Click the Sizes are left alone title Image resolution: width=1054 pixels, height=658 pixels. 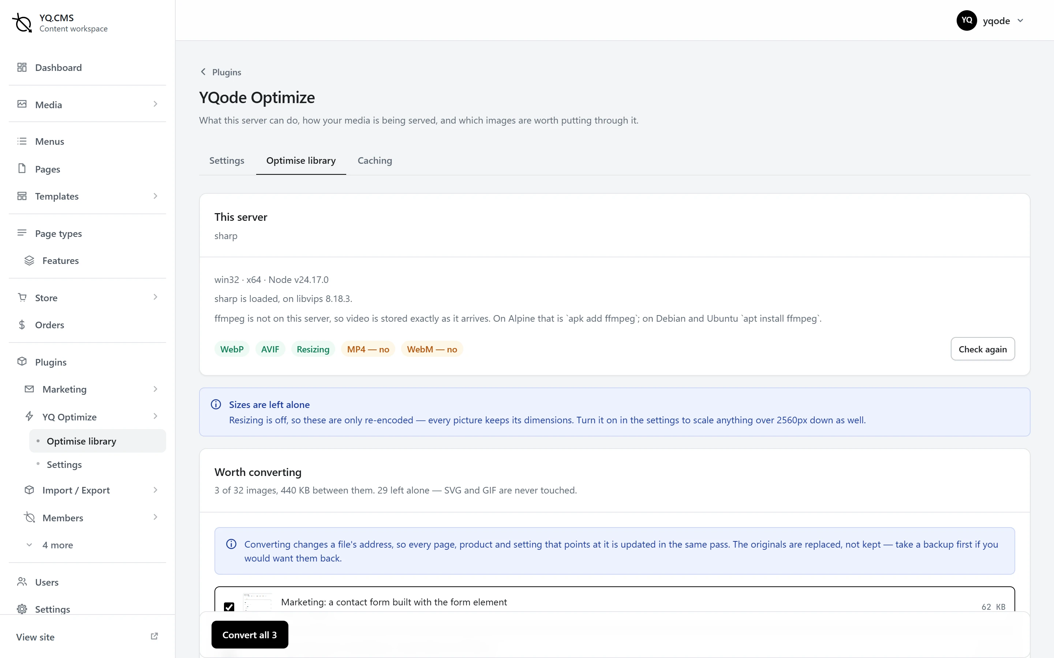coord(269,404)
